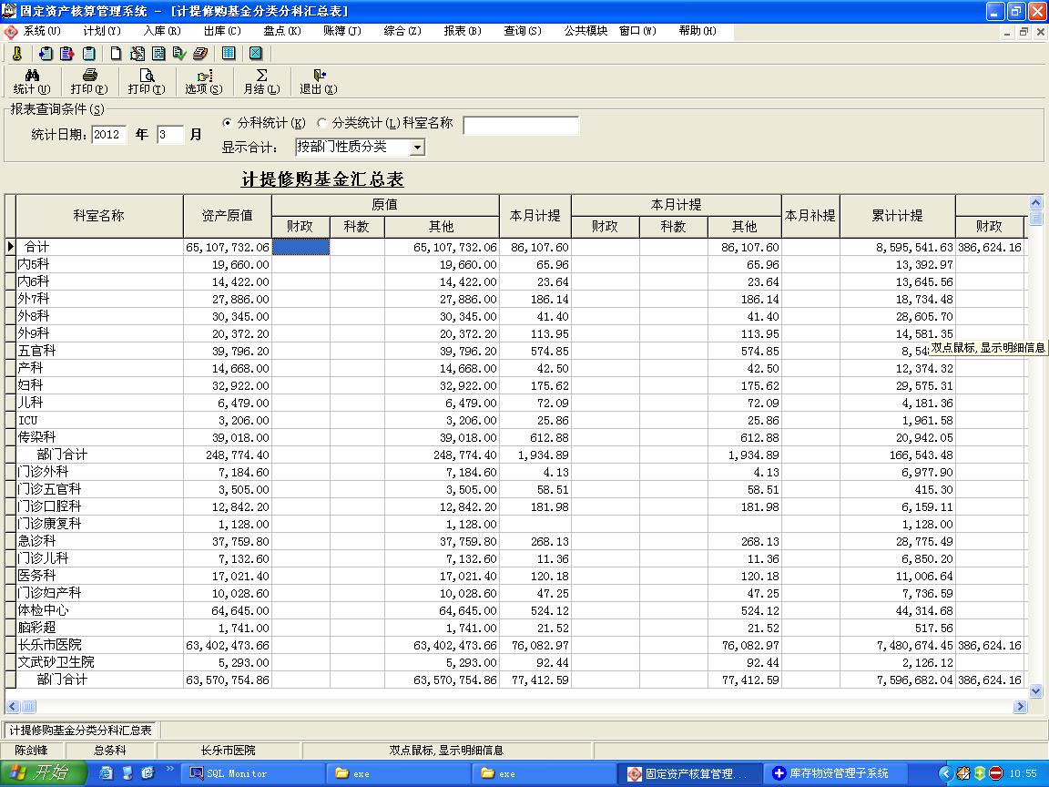Image resolution: width=1049 pixels, height=787 pixels.
Task: Click the 开始 Start button
Action: [x=43, y=773]
